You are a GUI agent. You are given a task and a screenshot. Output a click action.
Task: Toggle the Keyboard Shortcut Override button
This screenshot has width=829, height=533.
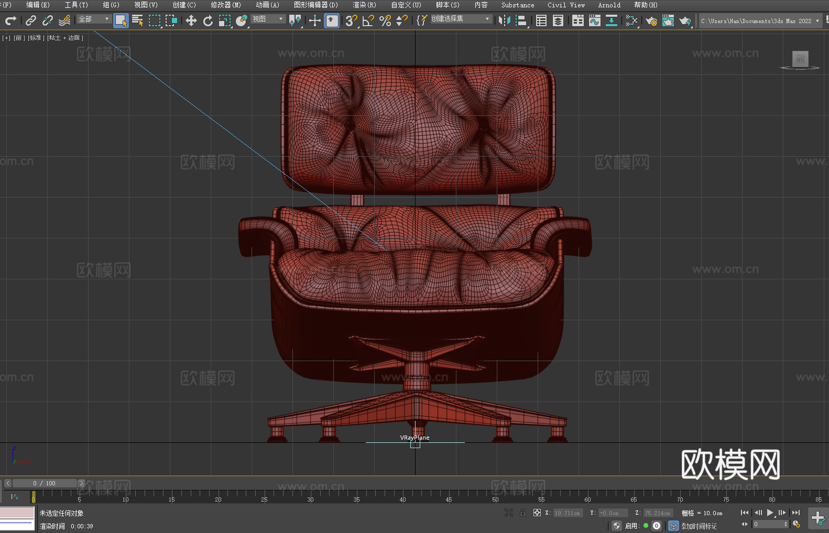[x=332, y=20]
